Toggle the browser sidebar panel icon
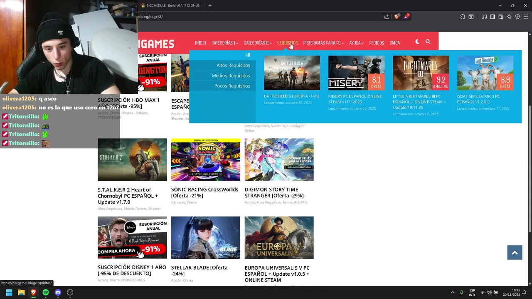The width and height of the screenshot is (532, 299). coord(493,17)
